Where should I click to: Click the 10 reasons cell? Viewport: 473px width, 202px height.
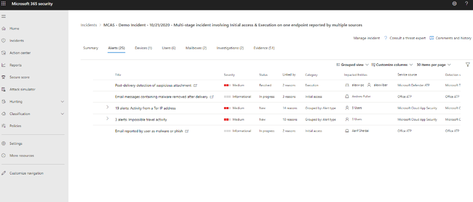coord(290,119)
